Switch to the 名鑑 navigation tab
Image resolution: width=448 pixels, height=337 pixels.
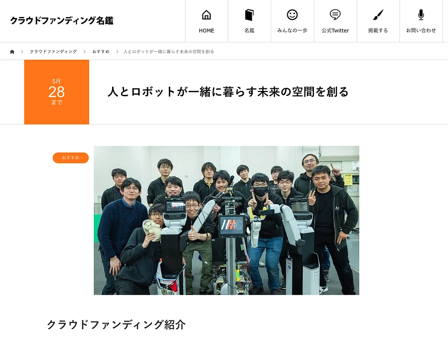coord(249,21)
